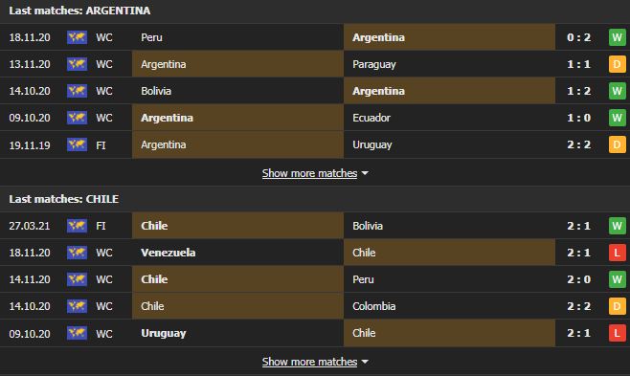Open the Last matches: CHILE header
The image size is (630, 376).
[x=64, y=199]
